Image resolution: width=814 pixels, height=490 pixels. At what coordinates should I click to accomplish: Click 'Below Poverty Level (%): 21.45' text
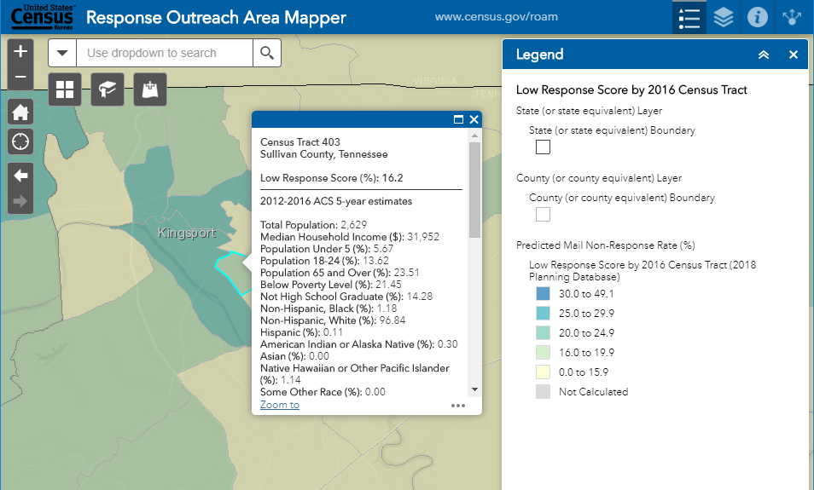point(331,284)
